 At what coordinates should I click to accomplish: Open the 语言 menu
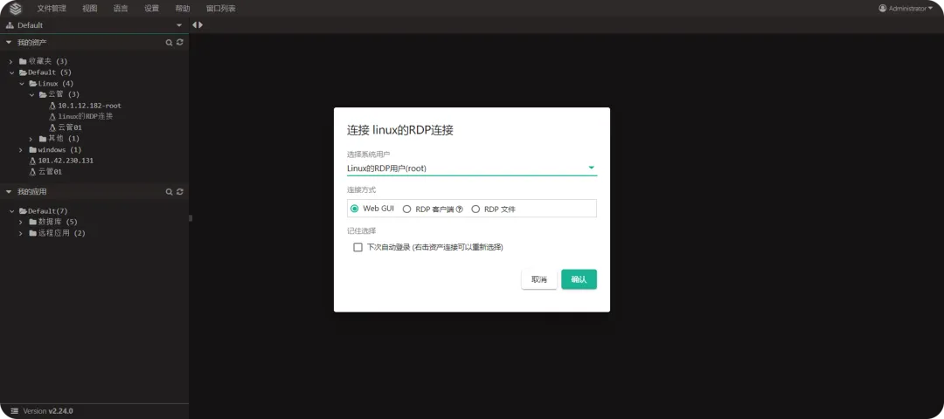point(121,9)
